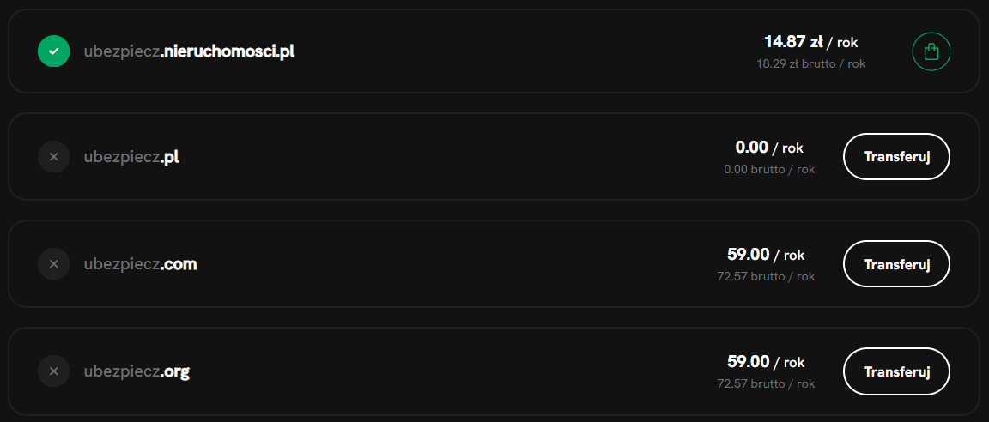Click the unavailable X icon beside ubezpiecz.pl
The image size is (989, 422).
click(x=53, y=157)
